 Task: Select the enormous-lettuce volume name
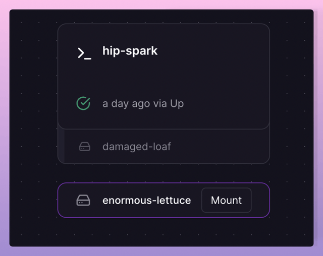(x=146, y=200)
